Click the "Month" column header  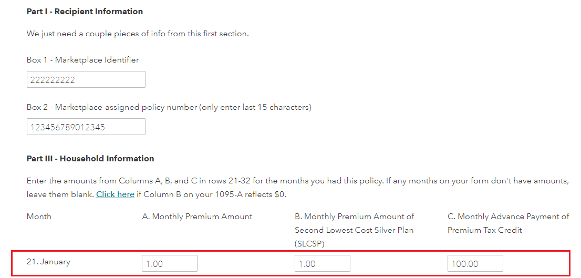tap(39, 217)
